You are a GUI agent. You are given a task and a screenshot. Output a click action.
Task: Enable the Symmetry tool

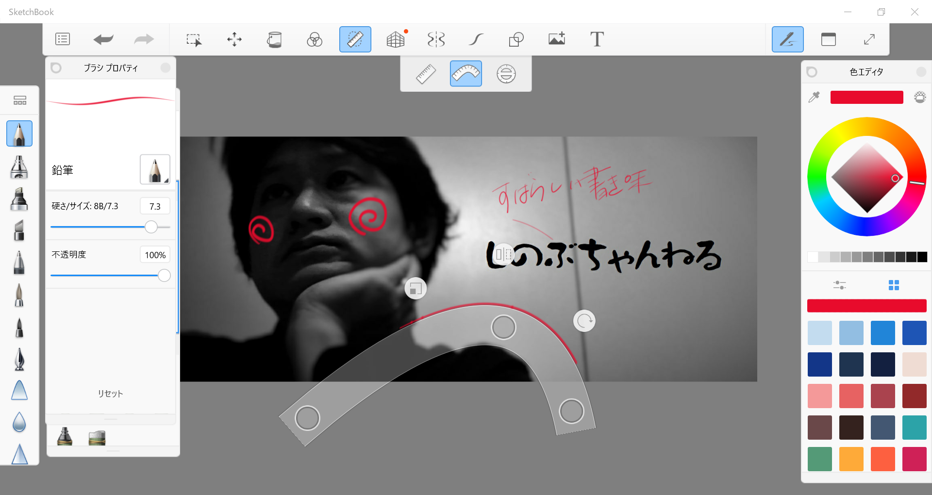tap(436, 39)
